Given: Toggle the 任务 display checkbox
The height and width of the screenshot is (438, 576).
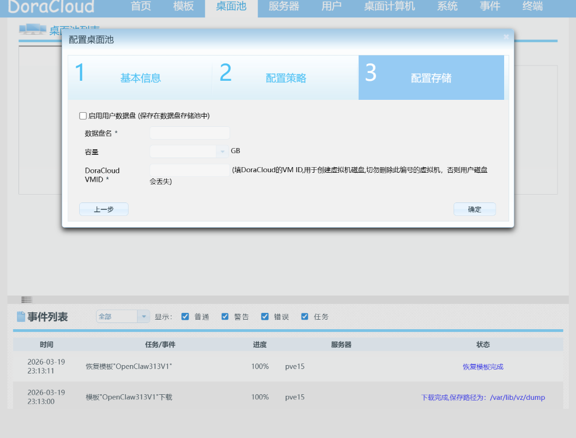Looking at the screenshot, I should [x=305, y=316].
